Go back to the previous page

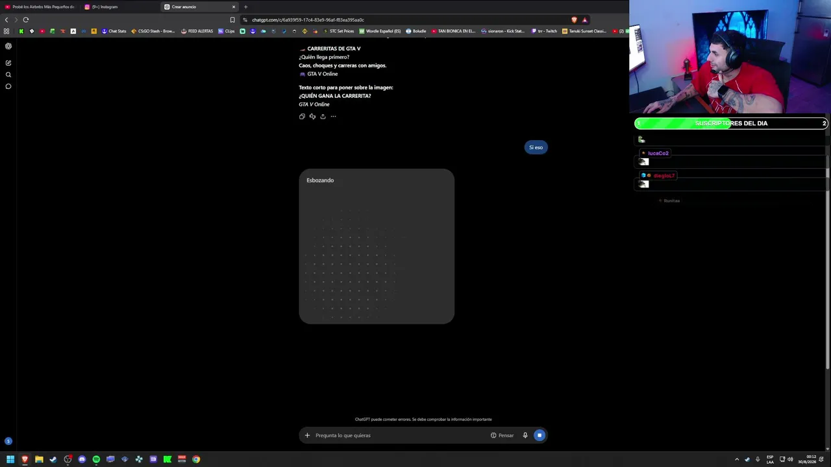(6, 19)
